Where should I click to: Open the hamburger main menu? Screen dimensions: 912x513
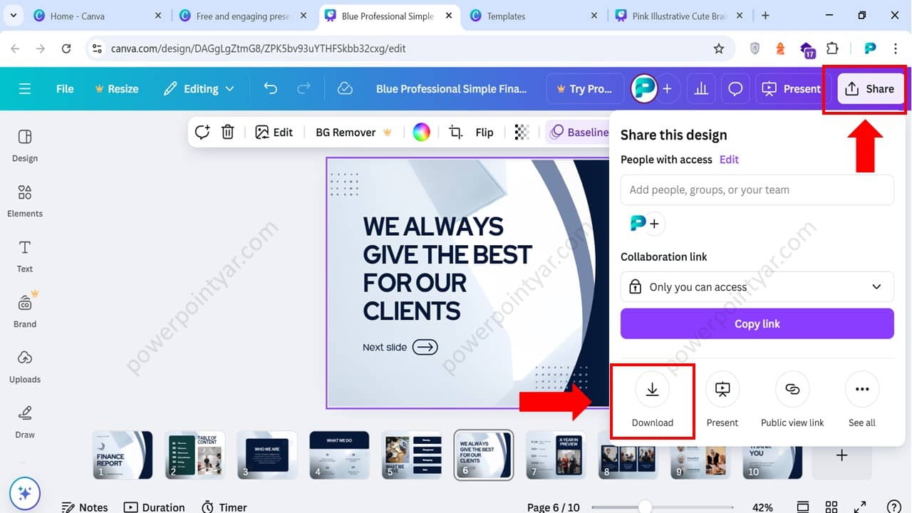25,89
